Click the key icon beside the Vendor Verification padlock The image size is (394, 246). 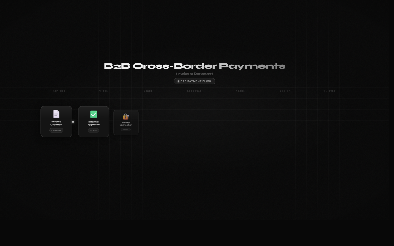[128, 116]
